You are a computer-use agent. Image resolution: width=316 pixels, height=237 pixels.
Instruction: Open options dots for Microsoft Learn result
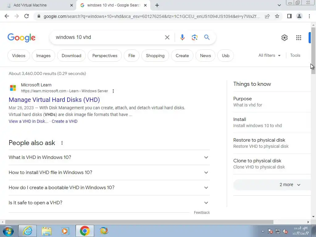(x=113, y=91)
